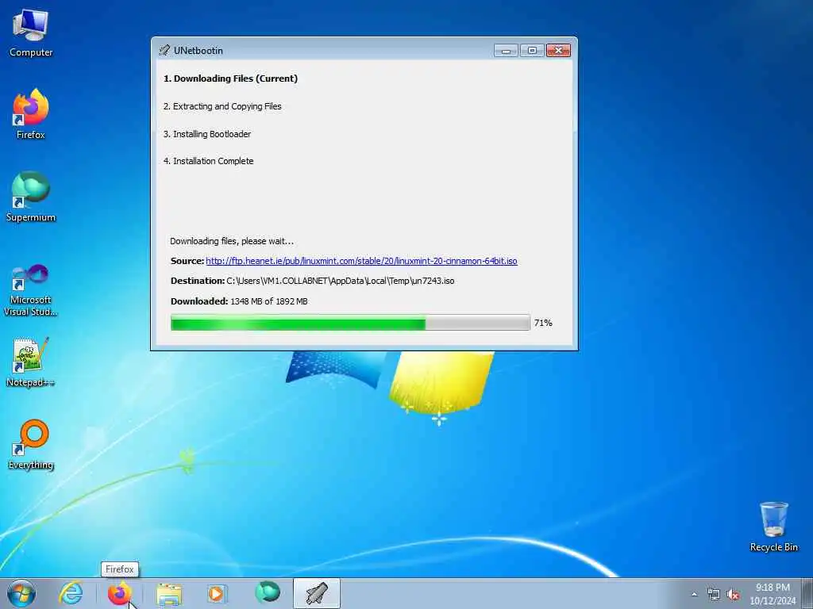This screenshot has width=813, height=609.
Task: Click the destination path un7243.iso text
Action: [x=340, y=281]
